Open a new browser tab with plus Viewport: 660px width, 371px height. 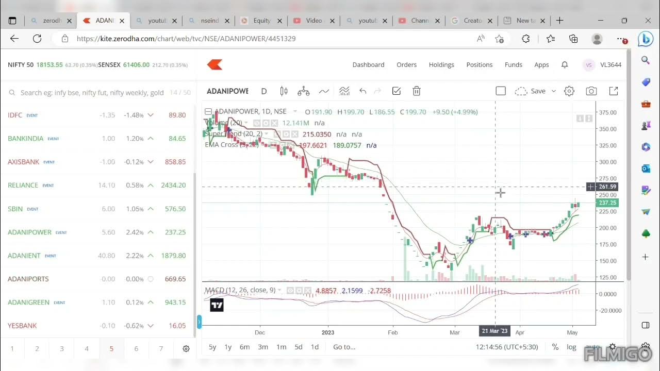coord(560,21)
